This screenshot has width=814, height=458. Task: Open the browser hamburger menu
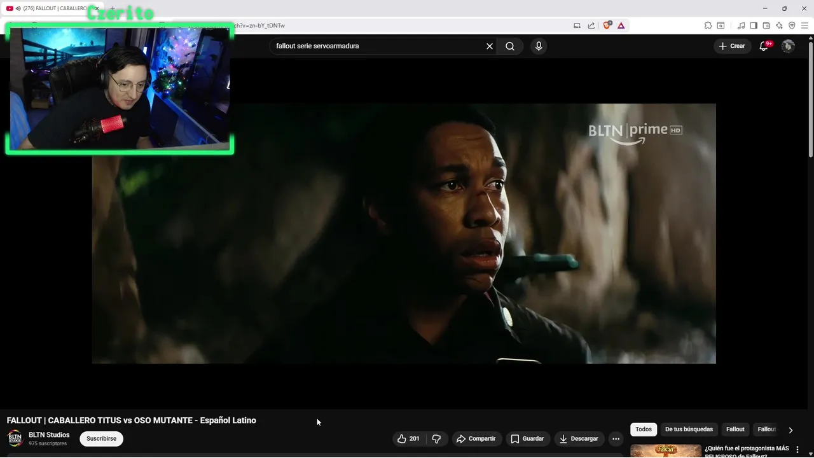point(804,25)
